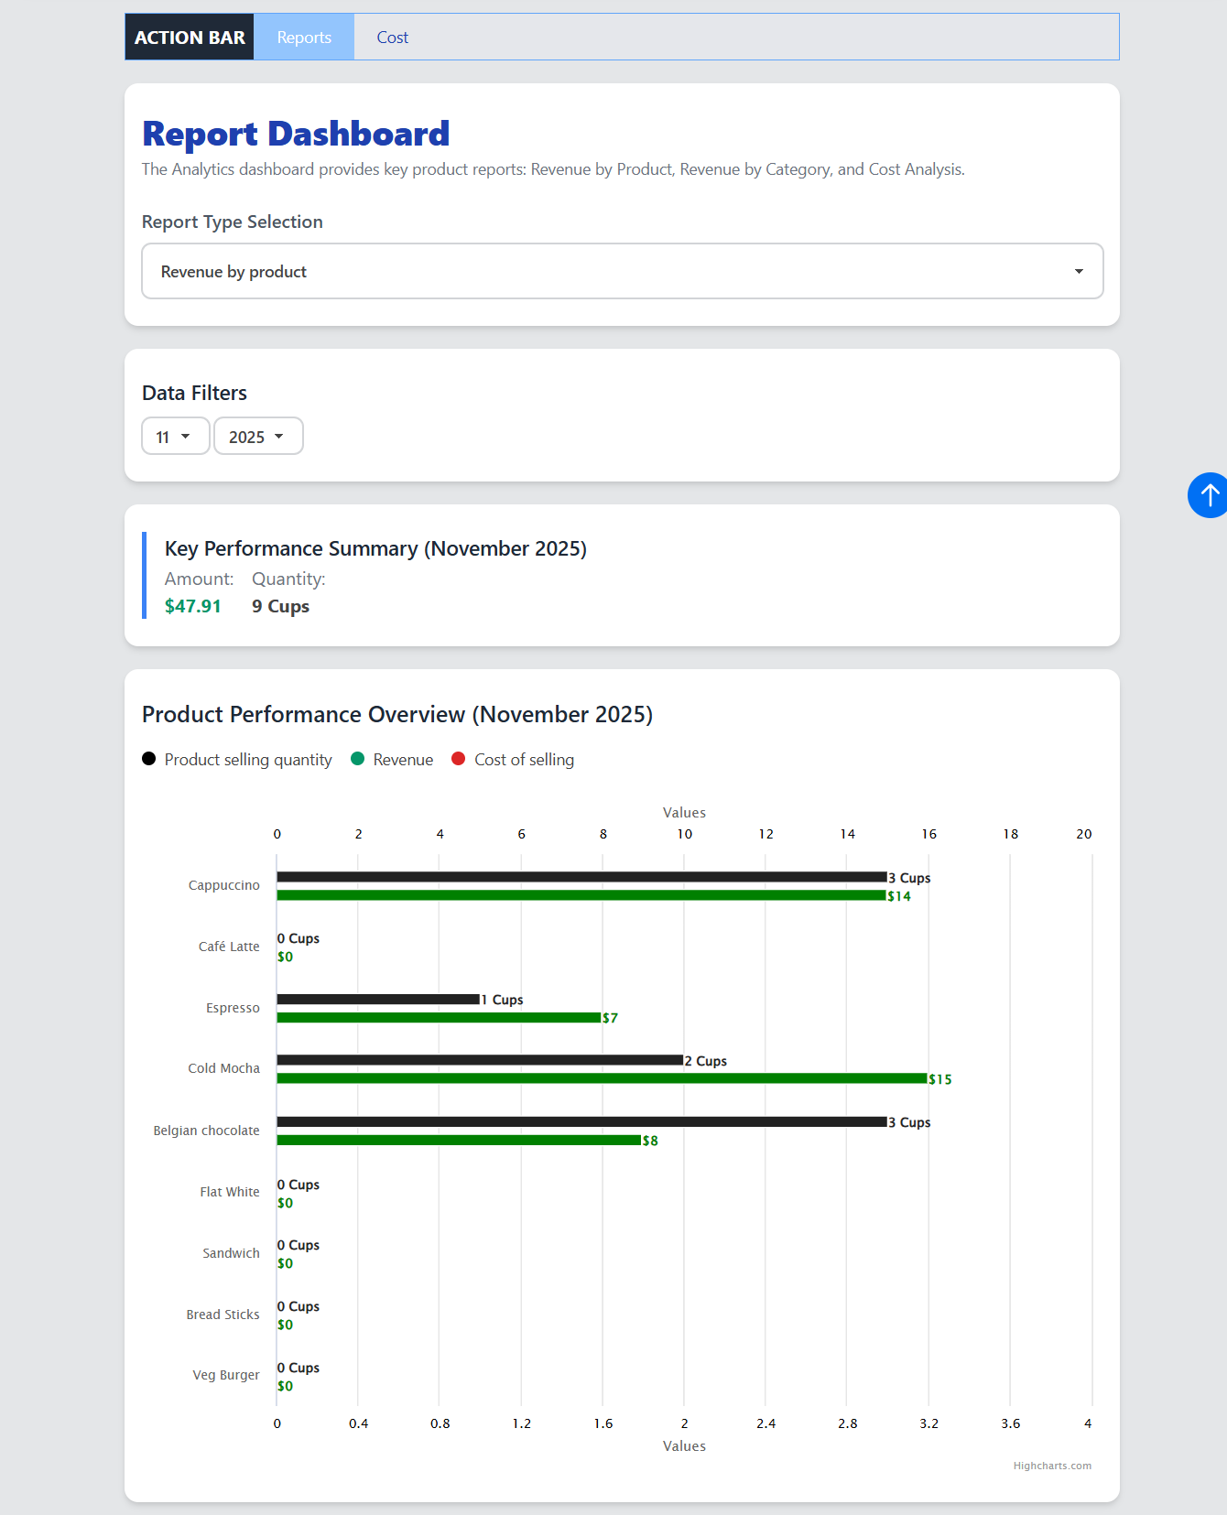Screen dimensions: 1227x1515
Task: Toggle the Cost of selling series label
Action: [524, 760]
